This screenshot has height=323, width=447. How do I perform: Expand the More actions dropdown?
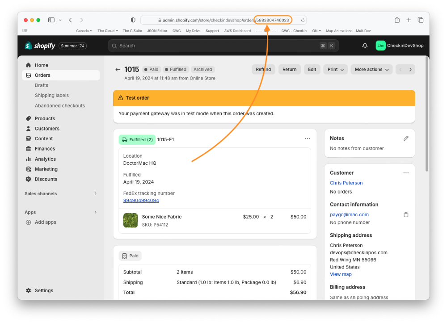pyautogui.click(x=371, y=70)
